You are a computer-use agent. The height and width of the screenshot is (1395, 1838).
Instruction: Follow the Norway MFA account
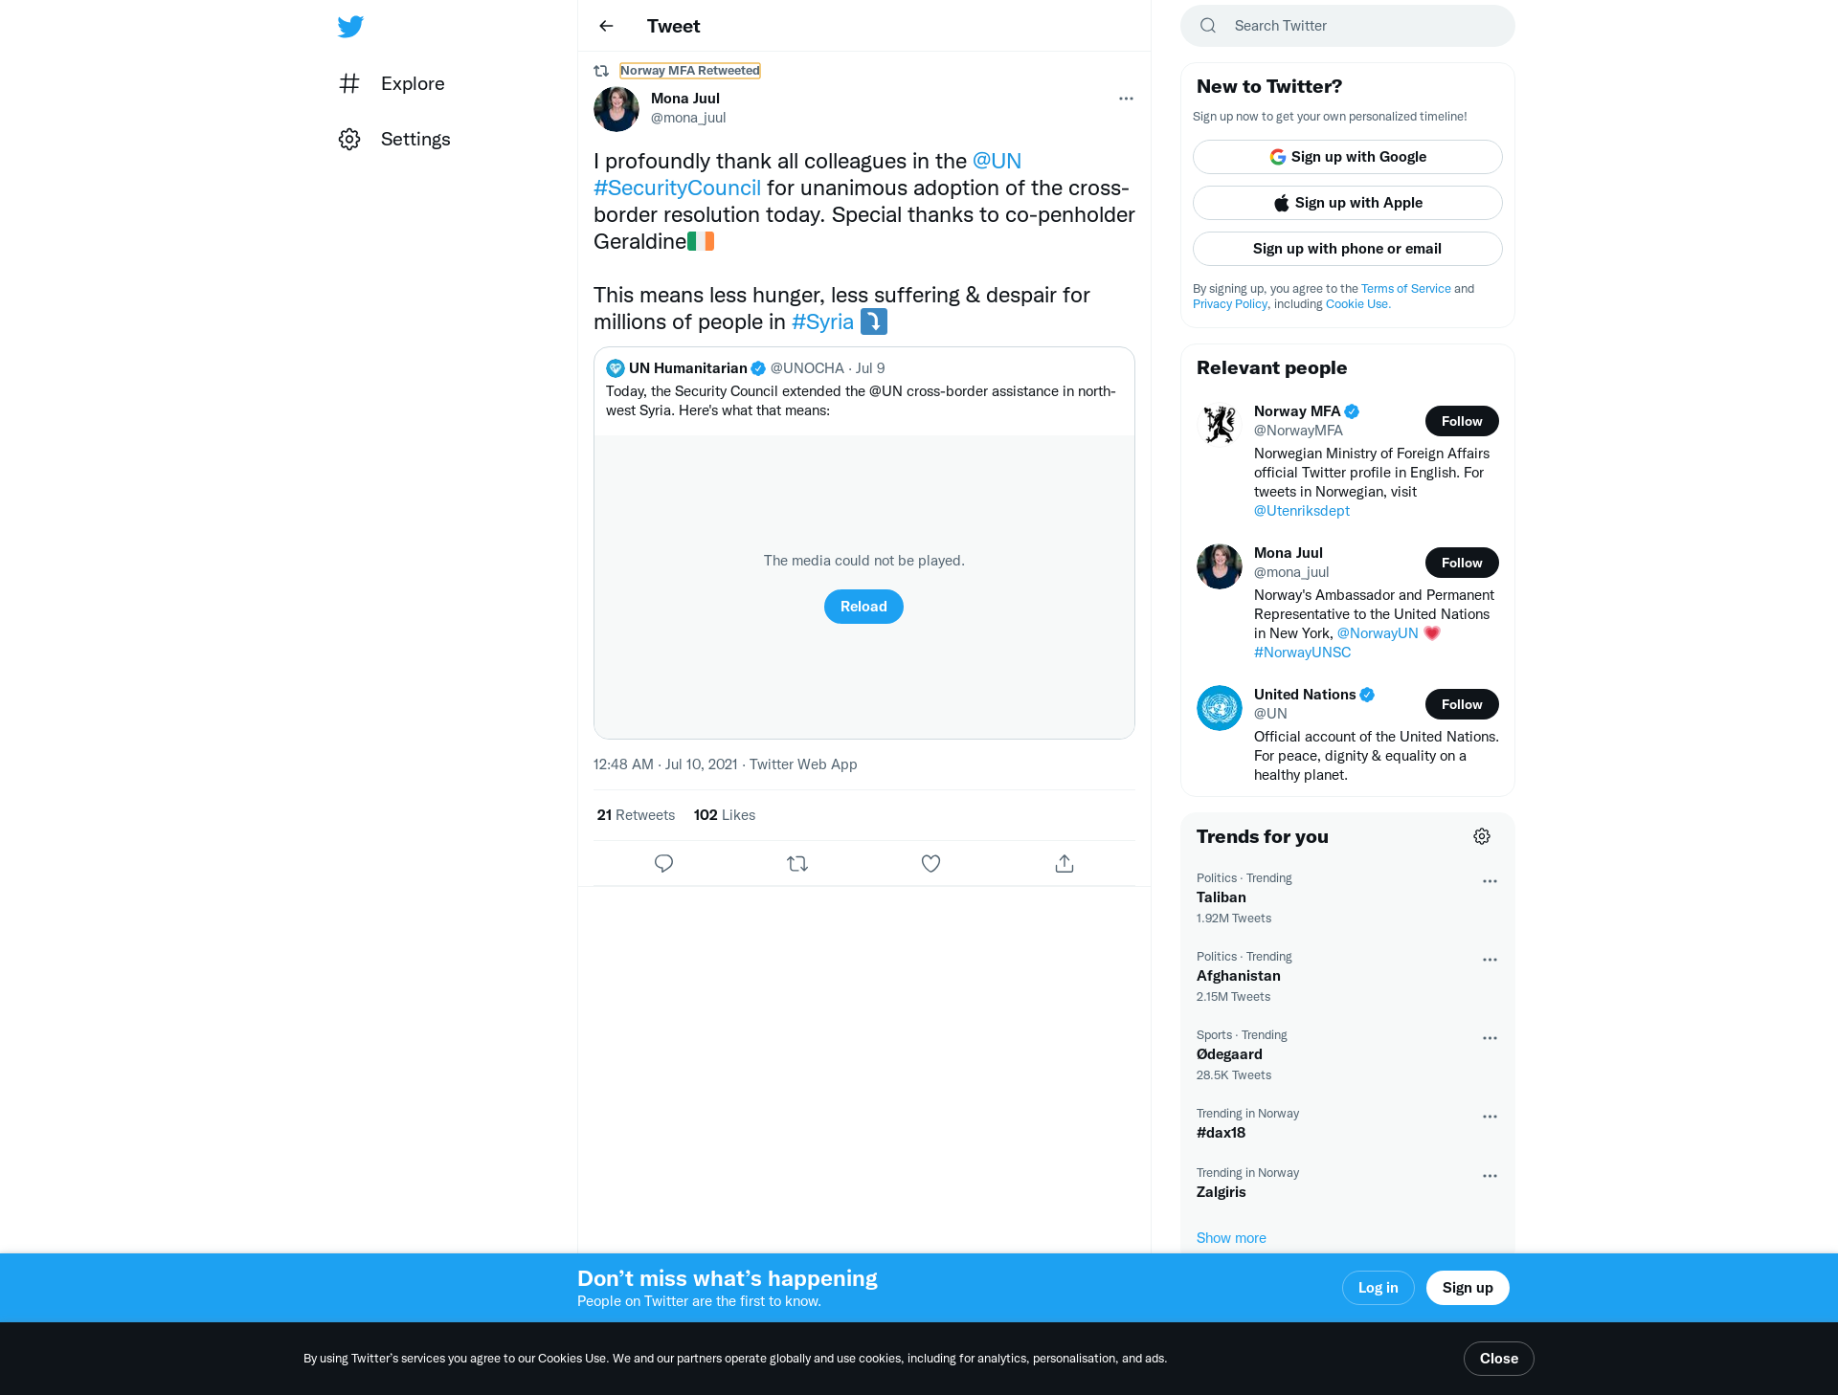[1462, 421]
